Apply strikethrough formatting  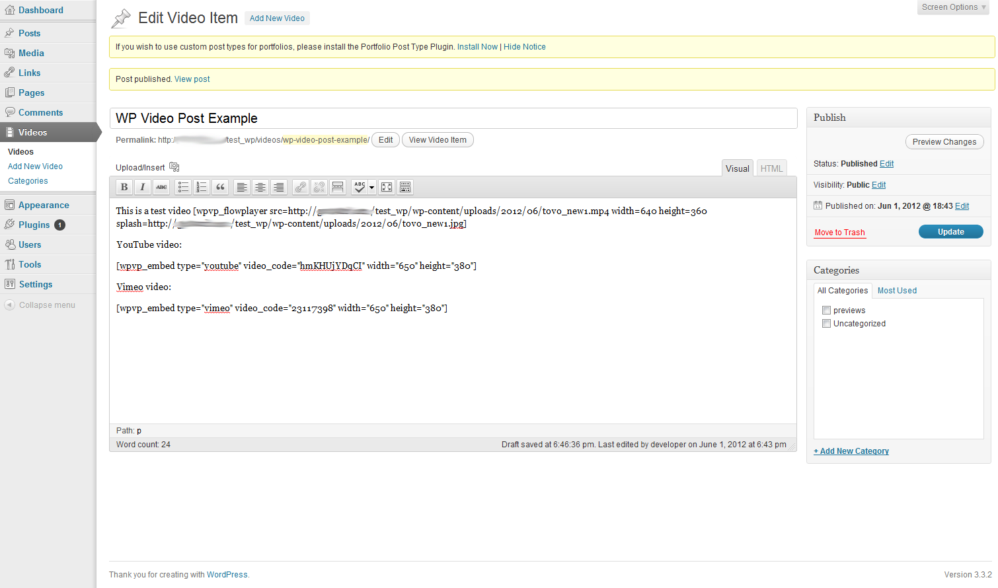(x=161, y=187)
